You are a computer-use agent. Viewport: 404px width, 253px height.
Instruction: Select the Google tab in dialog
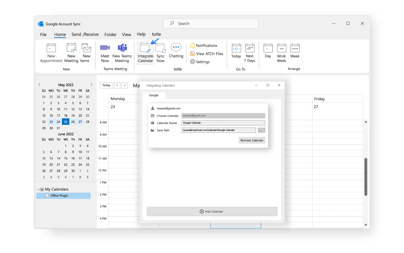coord(154,95)
